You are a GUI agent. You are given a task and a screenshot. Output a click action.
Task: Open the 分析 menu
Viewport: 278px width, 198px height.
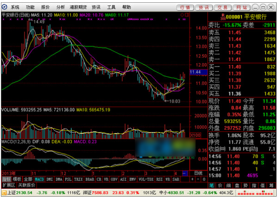[61, 7]
